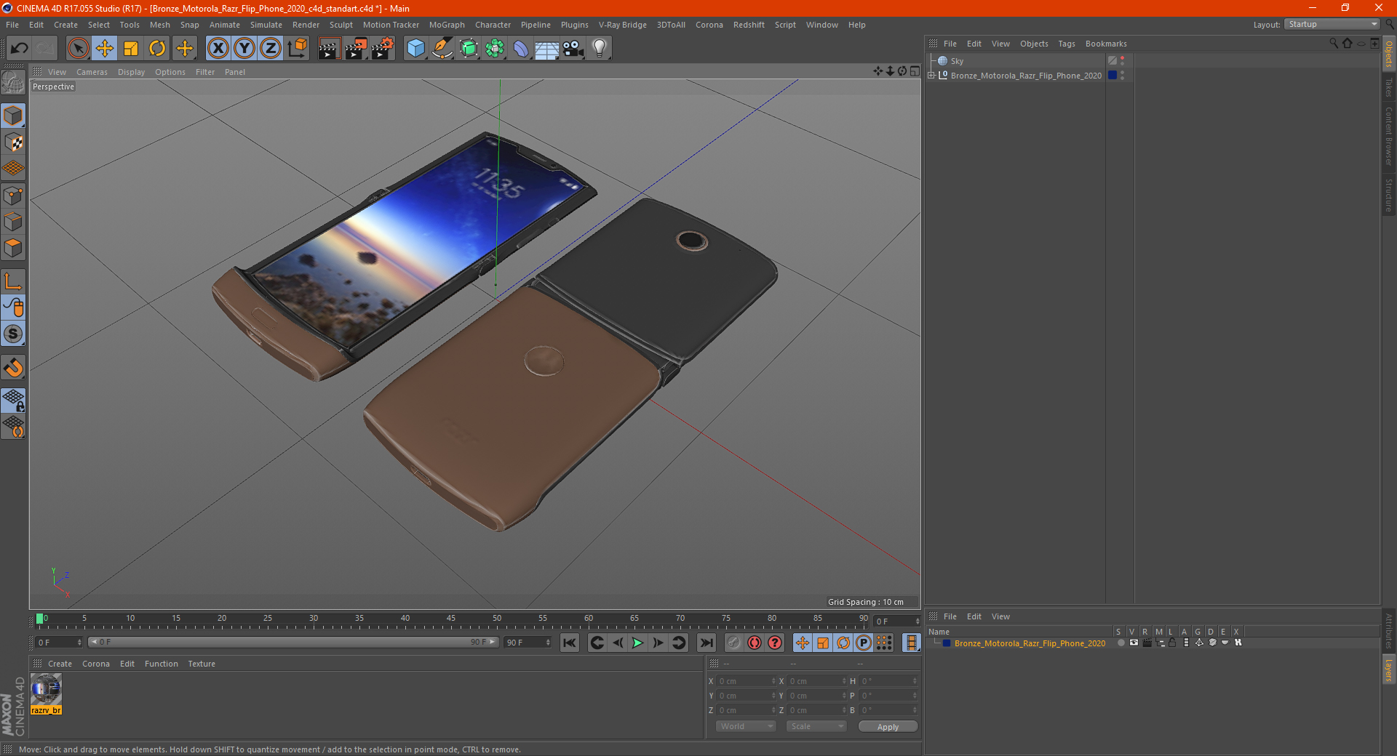
Task: Open the MoGraph menu
Action: (x=447, y=25)
